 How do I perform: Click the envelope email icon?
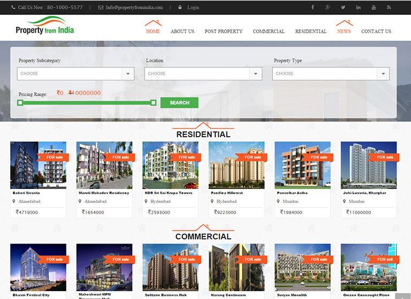[101, 7]
